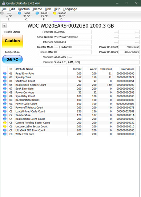Click the status icon for Power-off Retract Count
This screenshot has width=141, height=197.
pos(5,107)
